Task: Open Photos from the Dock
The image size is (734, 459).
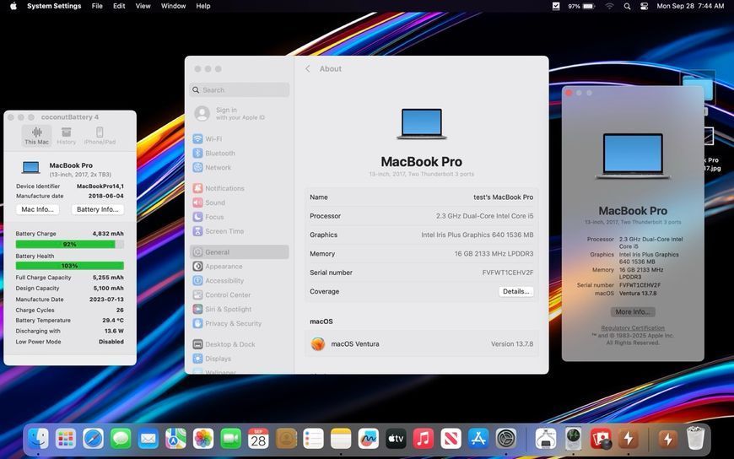Action: (x=203, y=439)
